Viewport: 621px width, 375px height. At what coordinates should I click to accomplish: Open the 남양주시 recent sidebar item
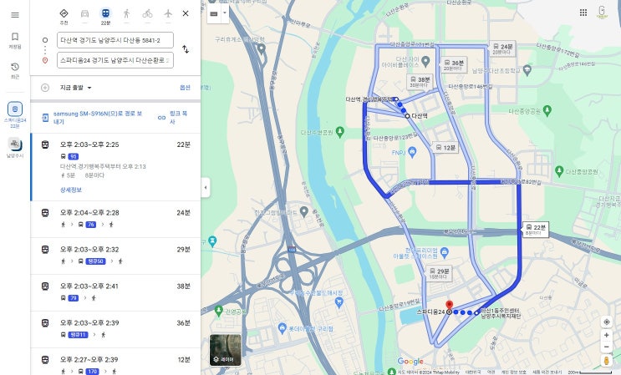point(15,148)
